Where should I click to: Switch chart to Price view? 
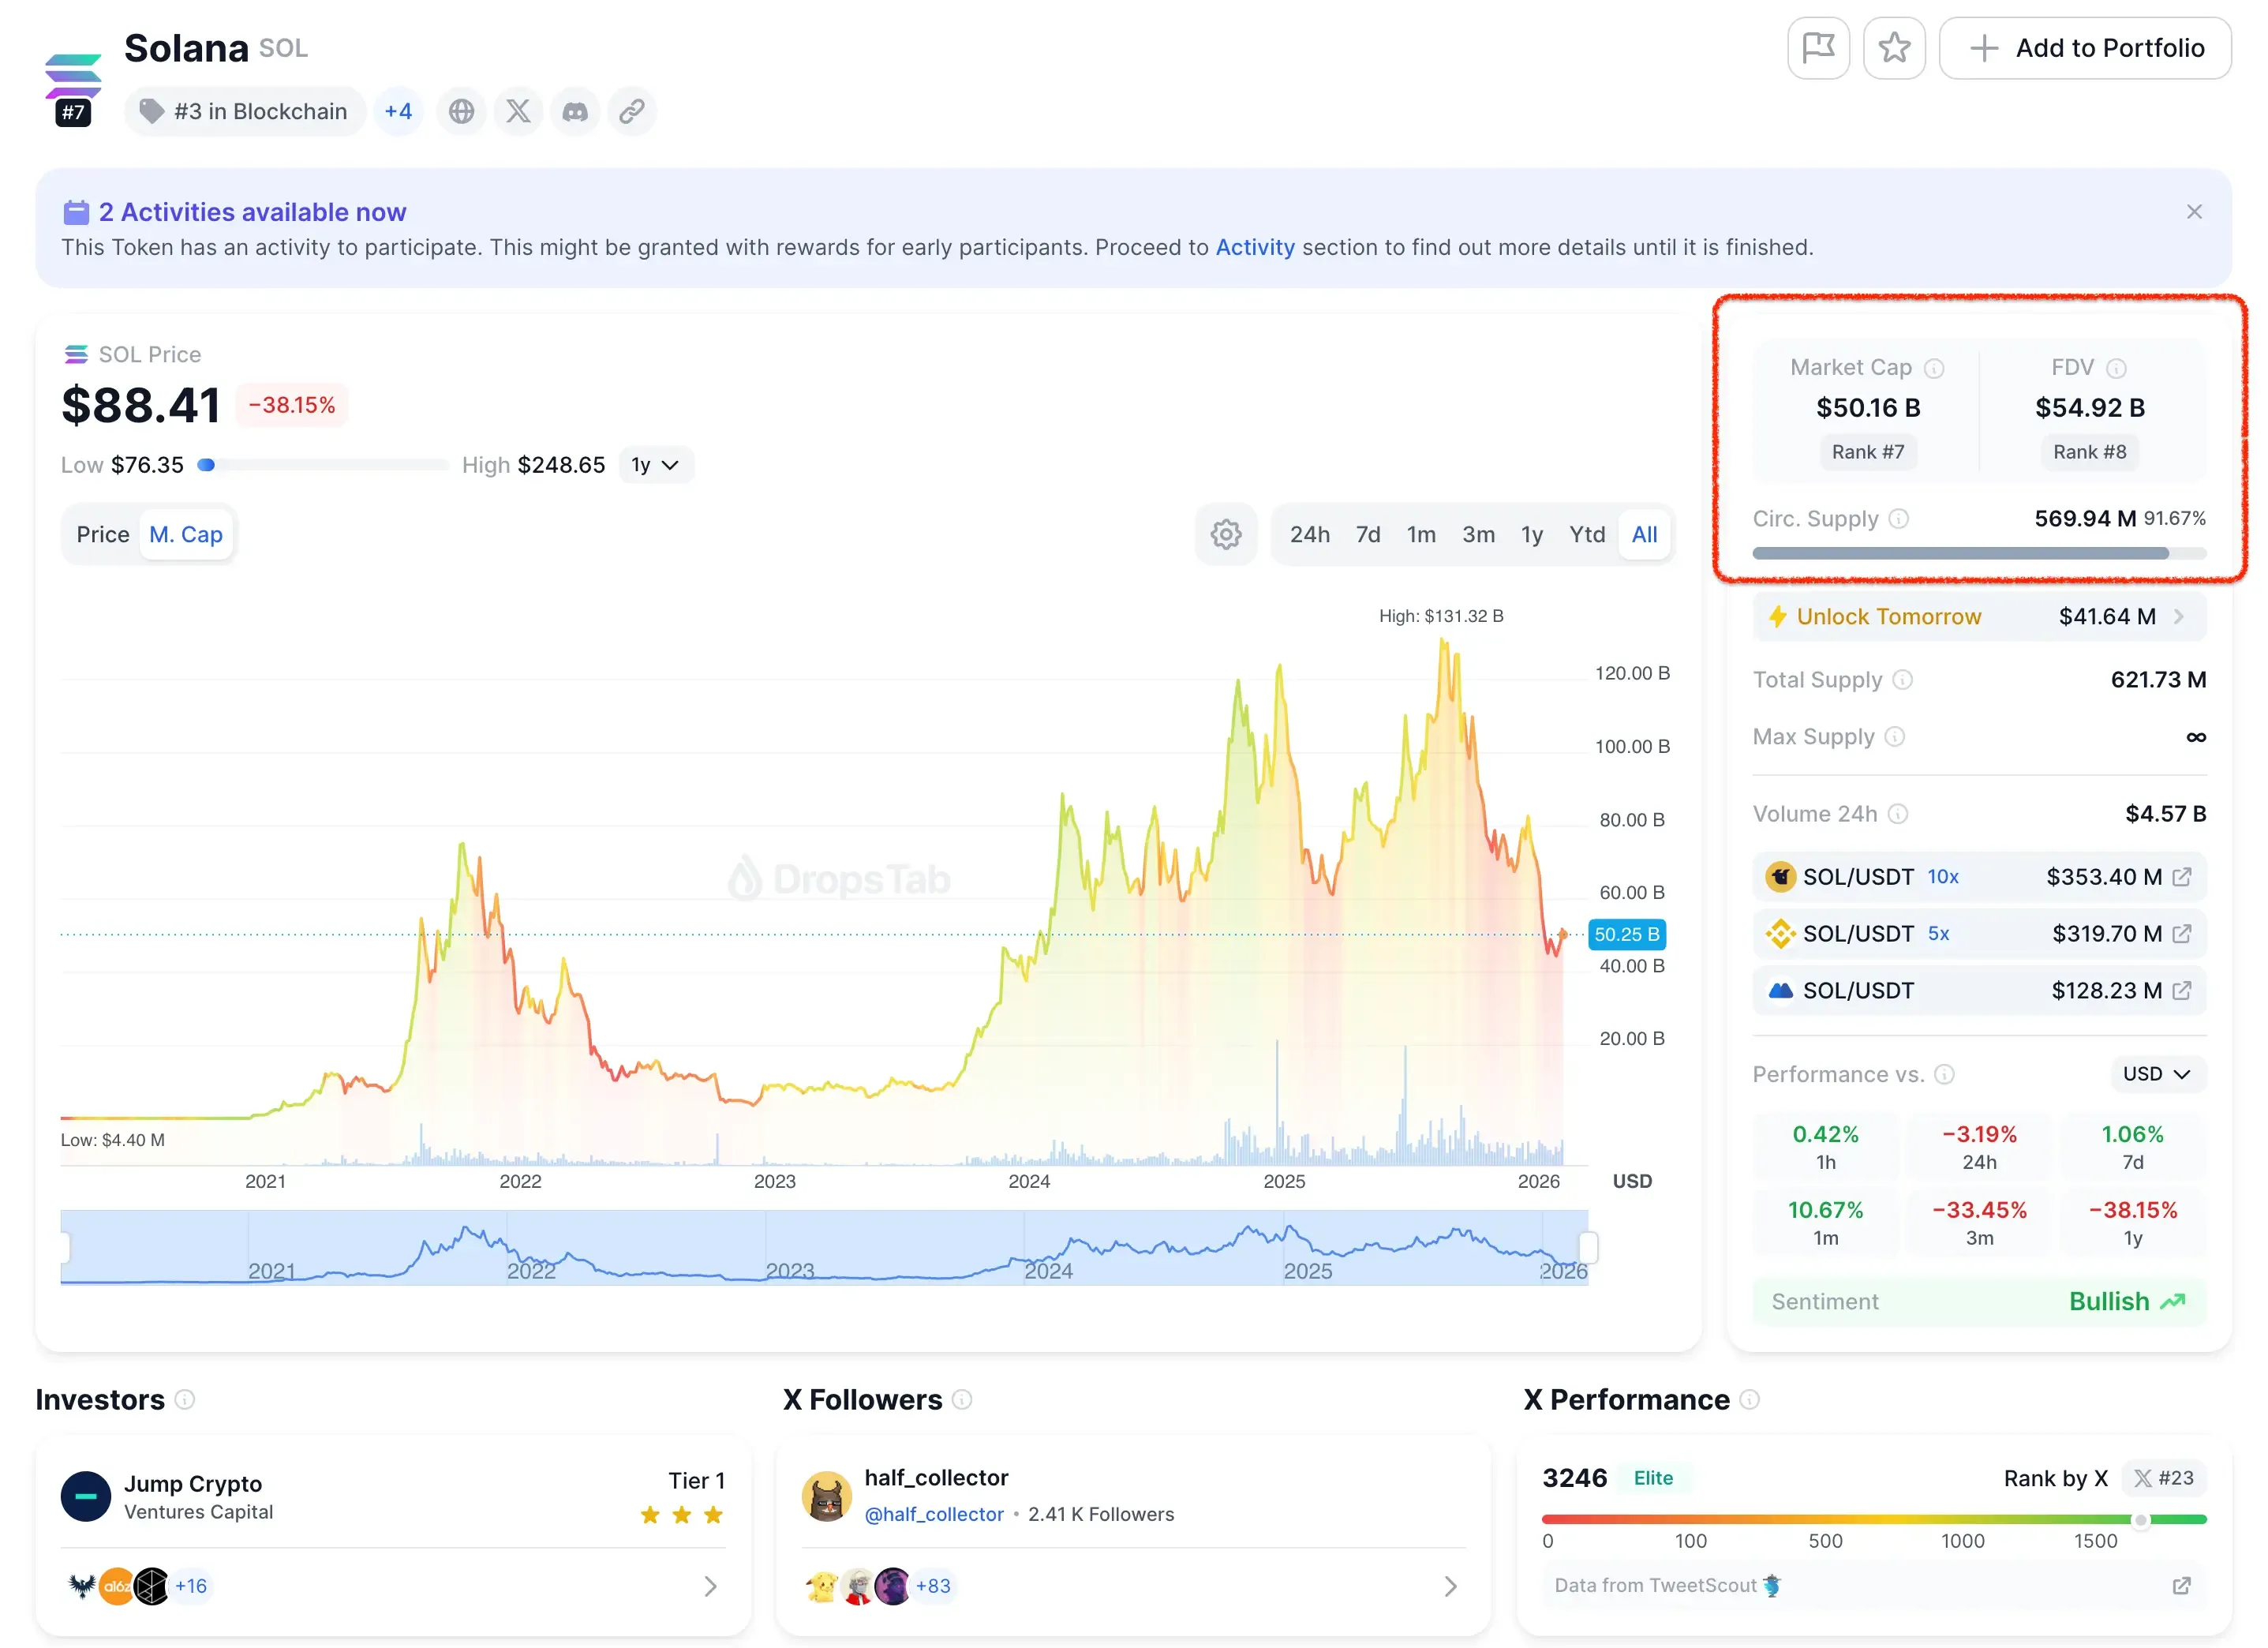103,534
